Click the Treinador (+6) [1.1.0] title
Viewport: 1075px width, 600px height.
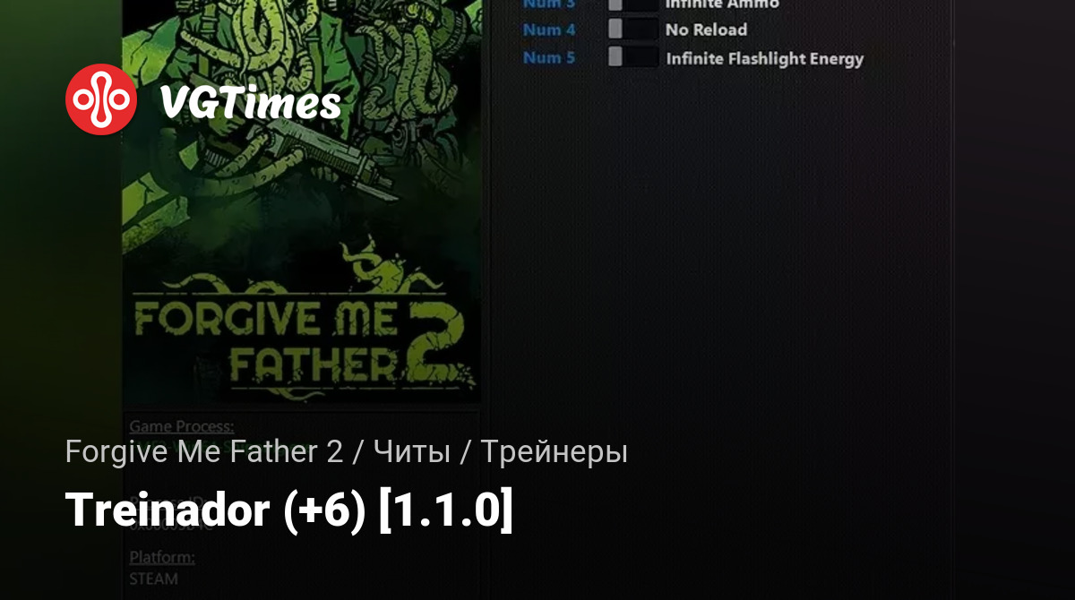pyautogui.click(x=289, y=510)
